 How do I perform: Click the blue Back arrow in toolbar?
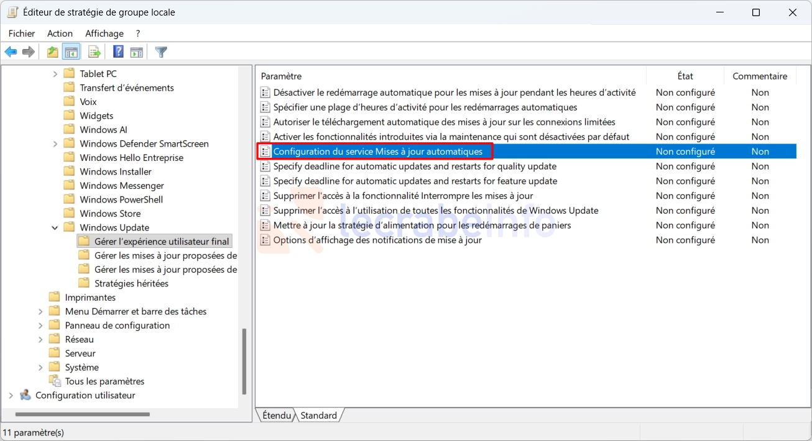click(x=11, y=52)
